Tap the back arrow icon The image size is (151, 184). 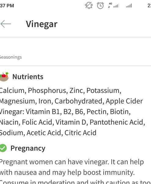6,24
